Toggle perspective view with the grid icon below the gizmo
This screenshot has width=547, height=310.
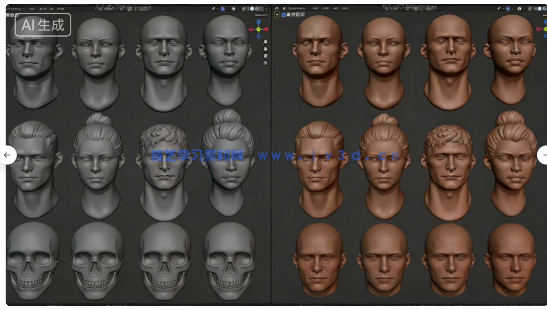(264, 62)
